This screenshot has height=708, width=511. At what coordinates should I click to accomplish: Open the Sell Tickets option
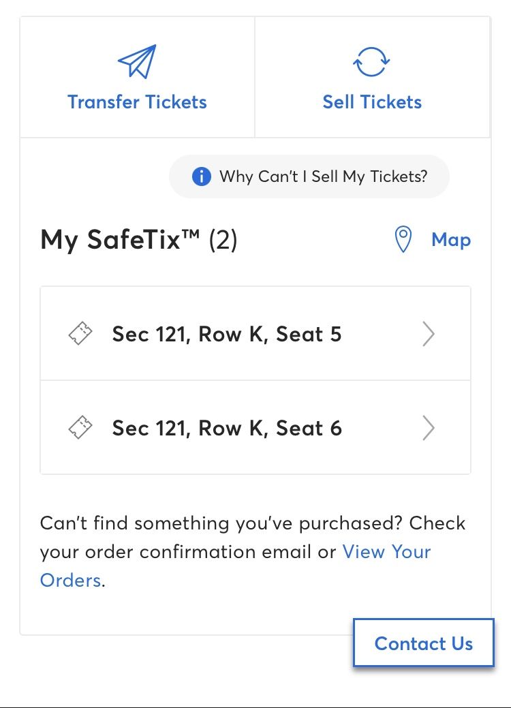click(x=373, y=77)
